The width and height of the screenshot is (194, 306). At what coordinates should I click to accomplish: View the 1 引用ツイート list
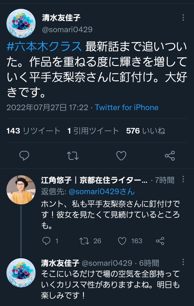(93, 131)
